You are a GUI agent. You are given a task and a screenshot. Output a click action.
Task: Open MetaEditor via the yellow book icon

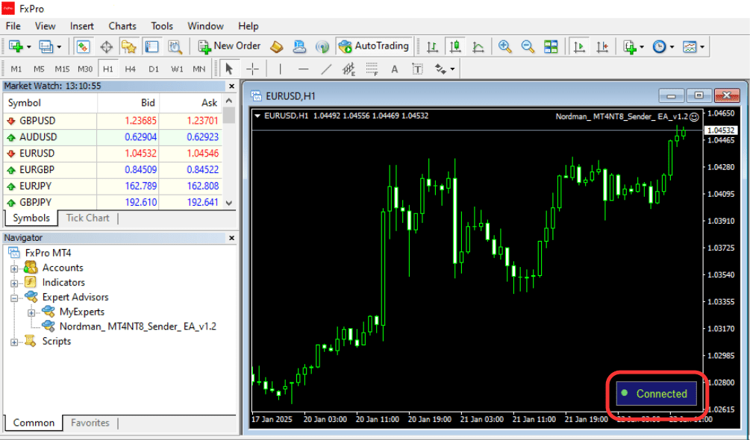coord(276,46)
